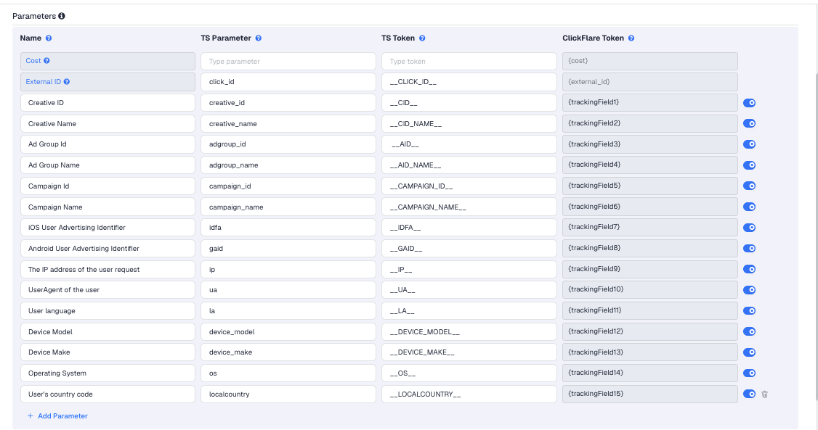The height and width of the screenshot is (430, 818).
Task: Click help icon next to Name header
Action: tap(49, 38)
